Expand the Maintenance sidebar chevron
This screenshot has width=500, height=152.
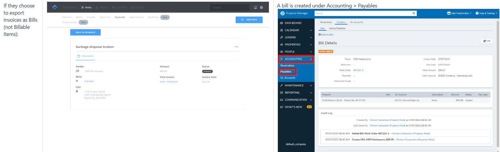coord(311,85)
